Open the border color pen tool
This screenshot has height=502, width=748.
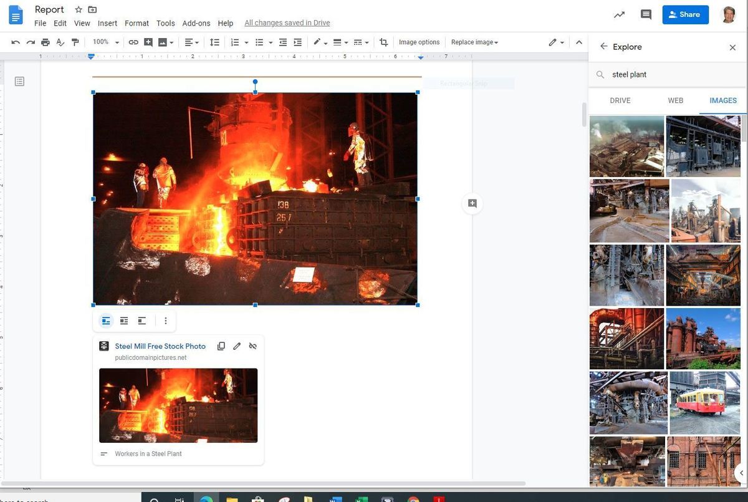pyautogui.click(x=317, y=42)
